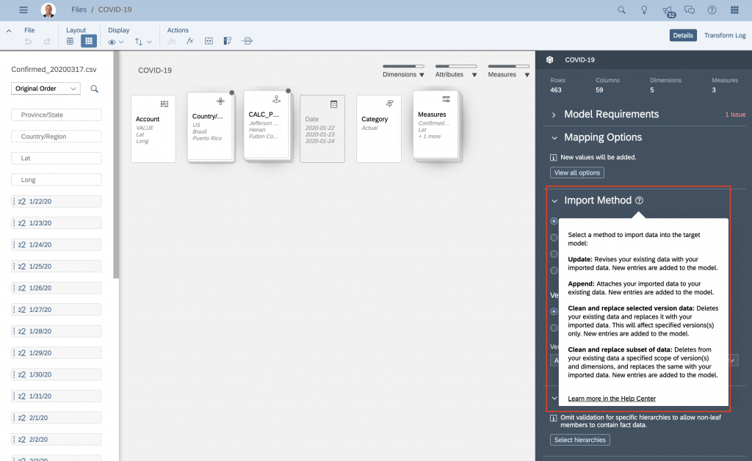The width and height of the screenshot is (752, 461).
Task: Collapse the Mapping Options section
Action: pos(554,138)
